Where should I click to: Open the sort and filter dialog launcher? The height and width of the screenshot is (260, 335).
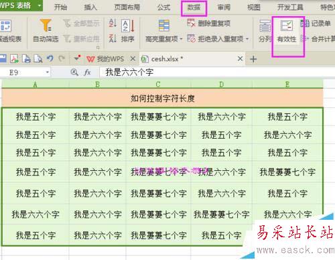tap(98, 48)
